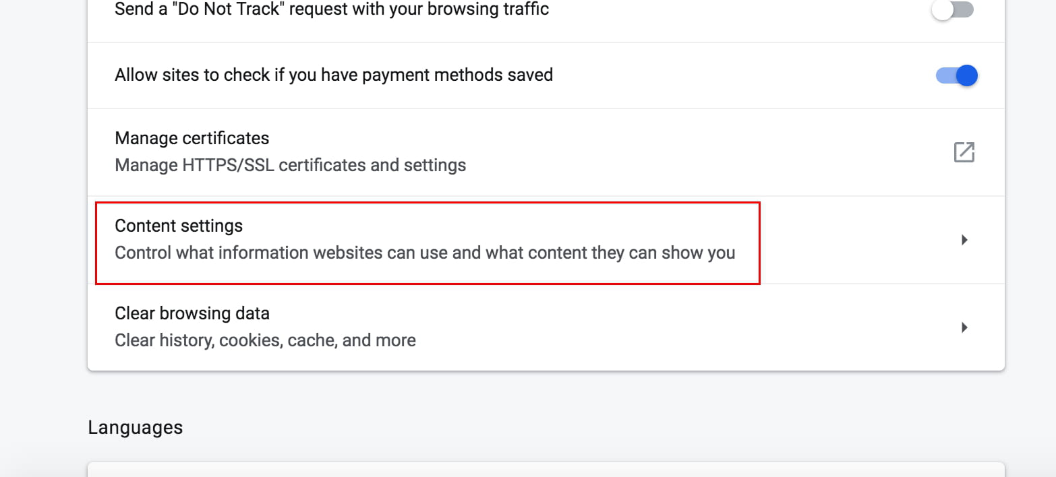This screenshot has width=1056, height=477.
Task: Expand the Clear browsing data arrow
Action: 964,327
